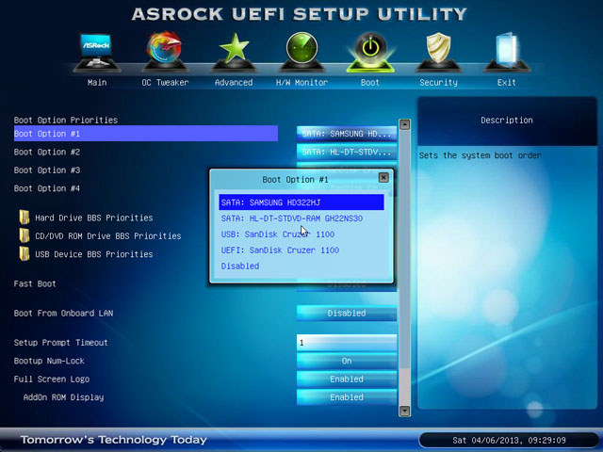Viewport: 603px width, 452px height.
Task: Switch to OC Tweaker tab label
Action: pyautogui.click(x=165, y=82)
